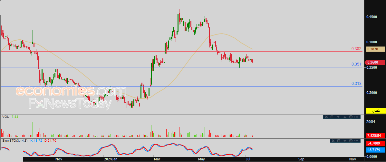The height and width of the screenshot is (162, 386).
Task: Click the 2024Jan time axis label
Action: [110, 159]
